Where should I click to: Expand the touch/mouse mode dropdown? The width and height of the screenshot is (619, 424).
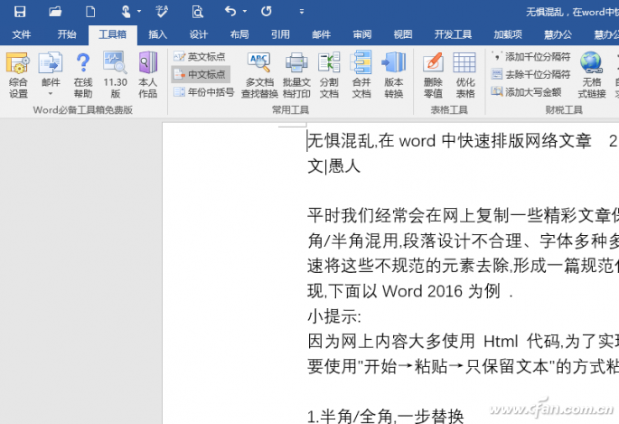[x=137, y=12]
